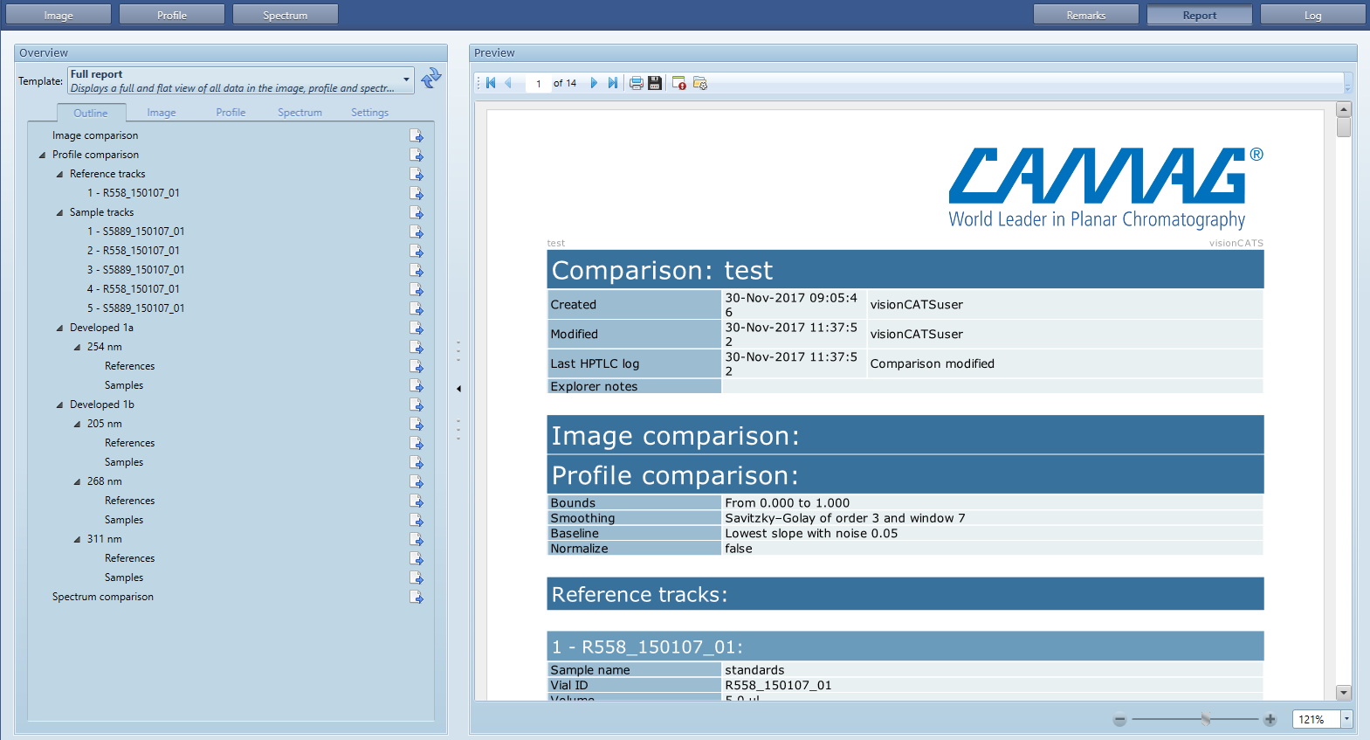The width and height of the screenshot is (1370, 740).
Task: Click go-to icon for 254 nm row
Action: coord(417,347)
